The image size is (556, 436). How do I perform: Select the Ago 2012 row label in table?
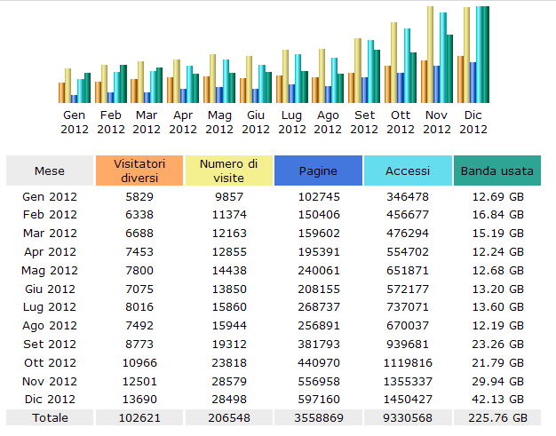(x=50, y=326)
